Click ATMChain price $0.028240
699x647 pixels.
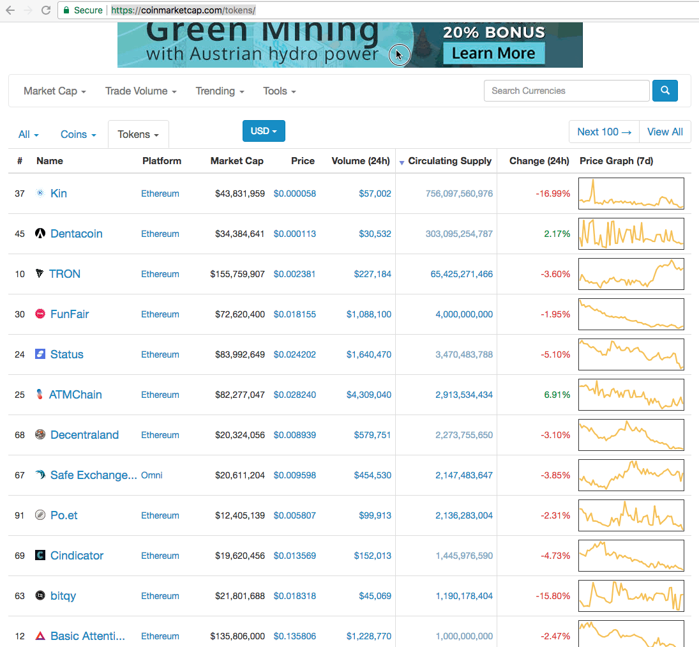(295, 394)
